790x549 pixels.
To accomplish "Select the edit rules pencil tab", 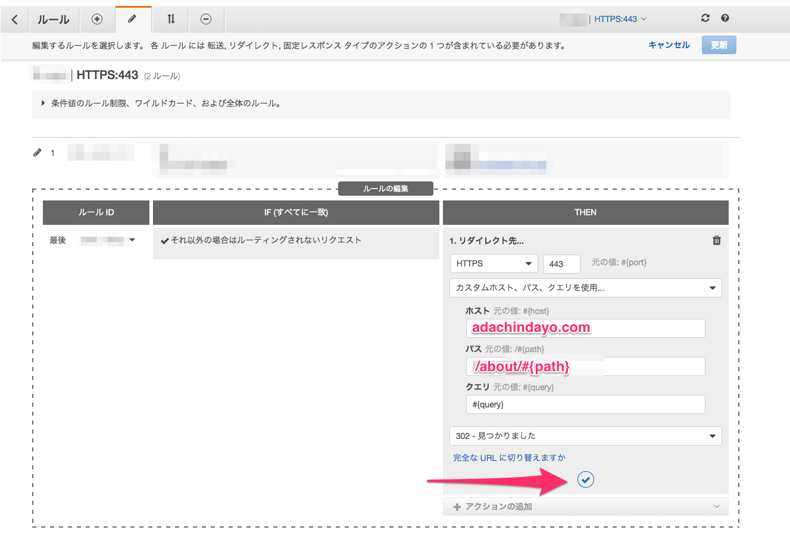I will [x=132, y=19].
